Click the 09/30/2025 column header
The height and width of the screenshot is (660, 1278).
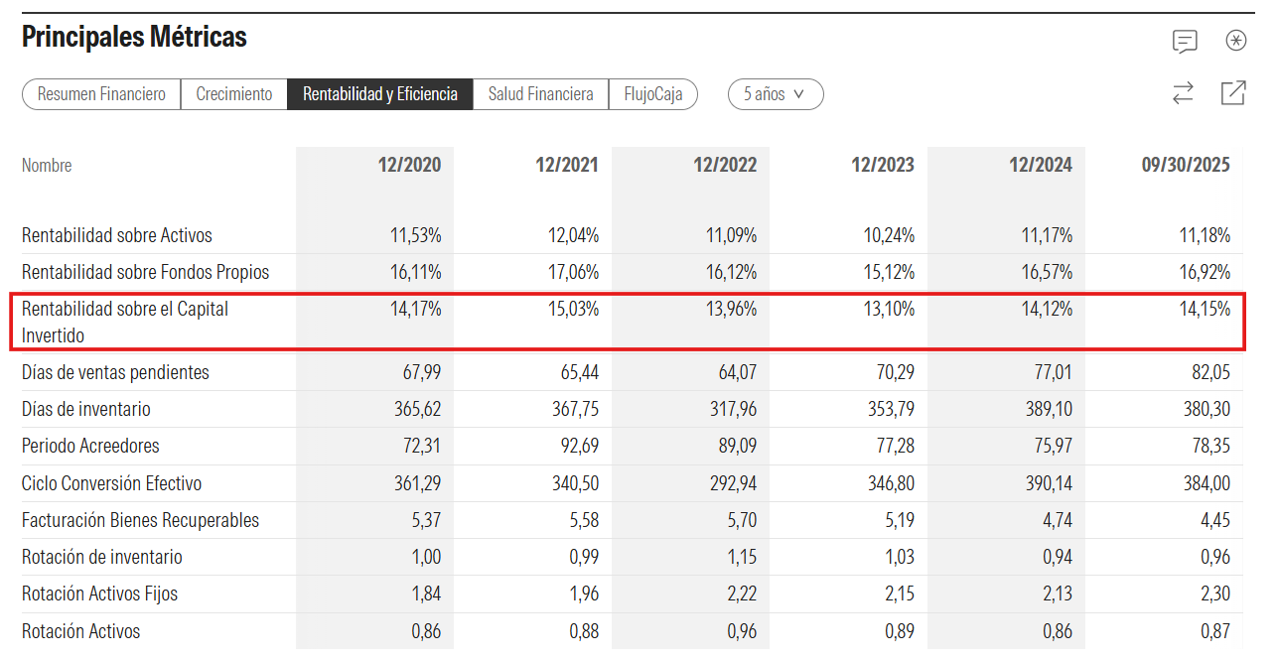click(x=1186, y=166)
